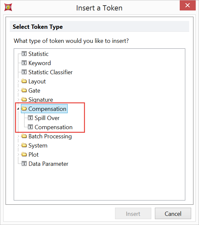Collapse the Compensation tree node arrow
This screenshot has width=199, height=225.
[x=18, y=109]
